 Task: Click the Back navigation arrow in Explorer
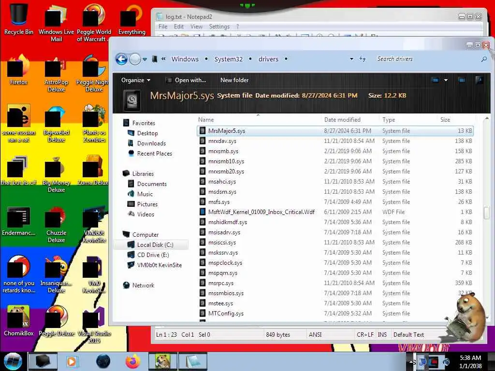tap(121, 59)
